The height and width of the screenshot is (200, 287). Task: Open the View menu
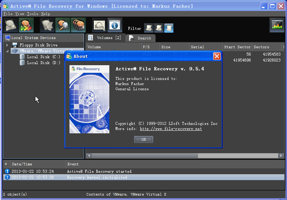click(20, 14)
